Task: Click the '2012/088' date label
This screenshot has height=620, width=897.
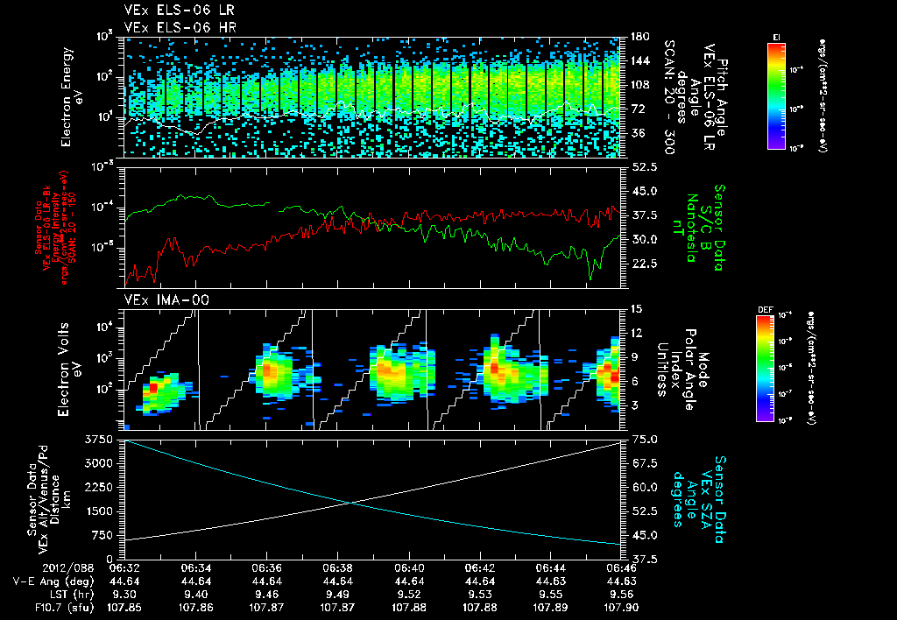Action: click(x=70, y=568)
